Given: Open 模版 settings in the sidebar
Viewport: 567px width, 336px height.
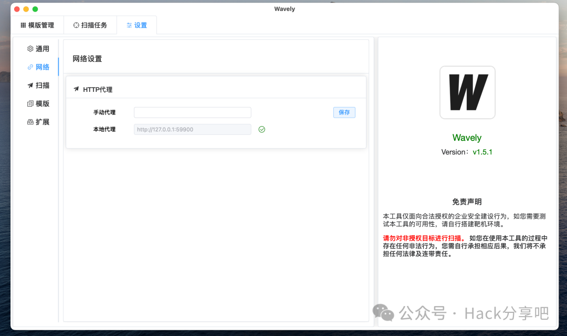Looking at the screenshot, I should (x=38, y=104).
